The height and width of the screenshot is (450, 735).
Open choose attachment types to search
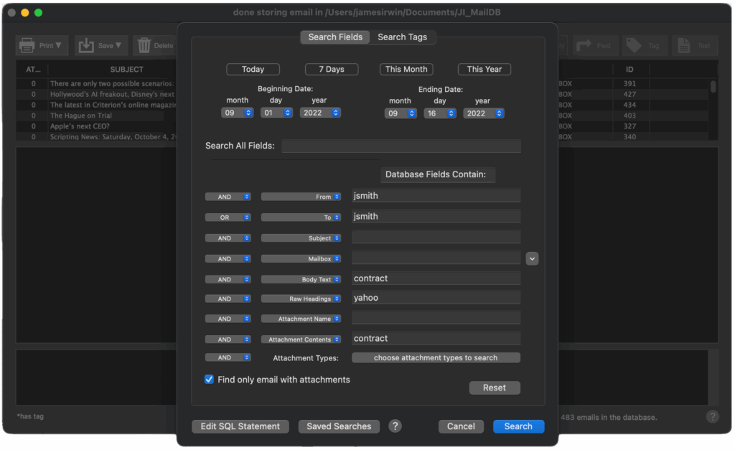(x=436, y=357)
